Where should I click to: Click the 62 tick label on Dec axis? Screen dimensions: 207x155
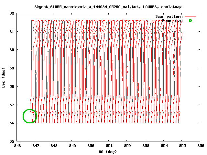[x=12, y=13]
